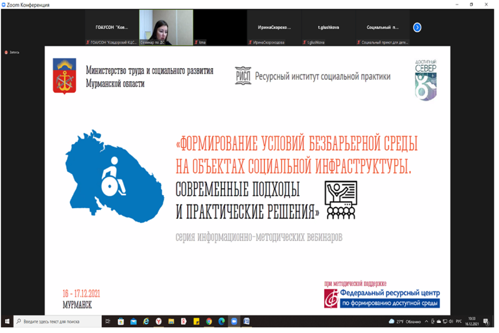Expand the hidden system tray icons chevron
Screen dimensions: 499x333
[426, 321]
